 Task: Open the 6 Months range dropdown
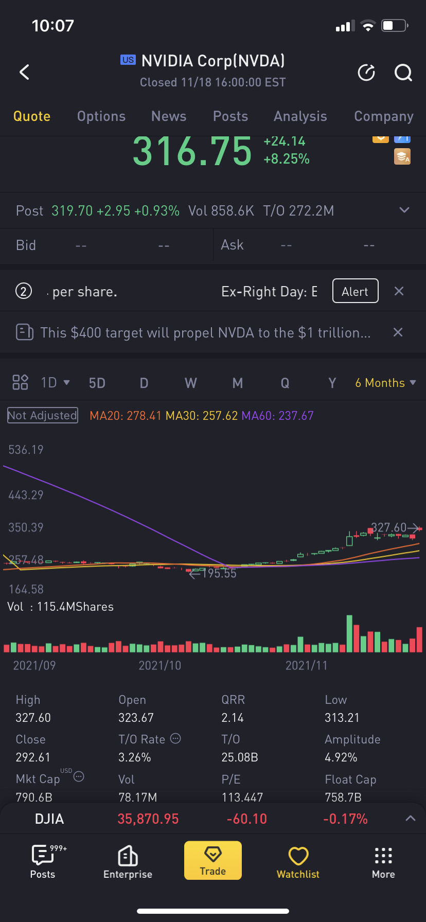[385, 383]
